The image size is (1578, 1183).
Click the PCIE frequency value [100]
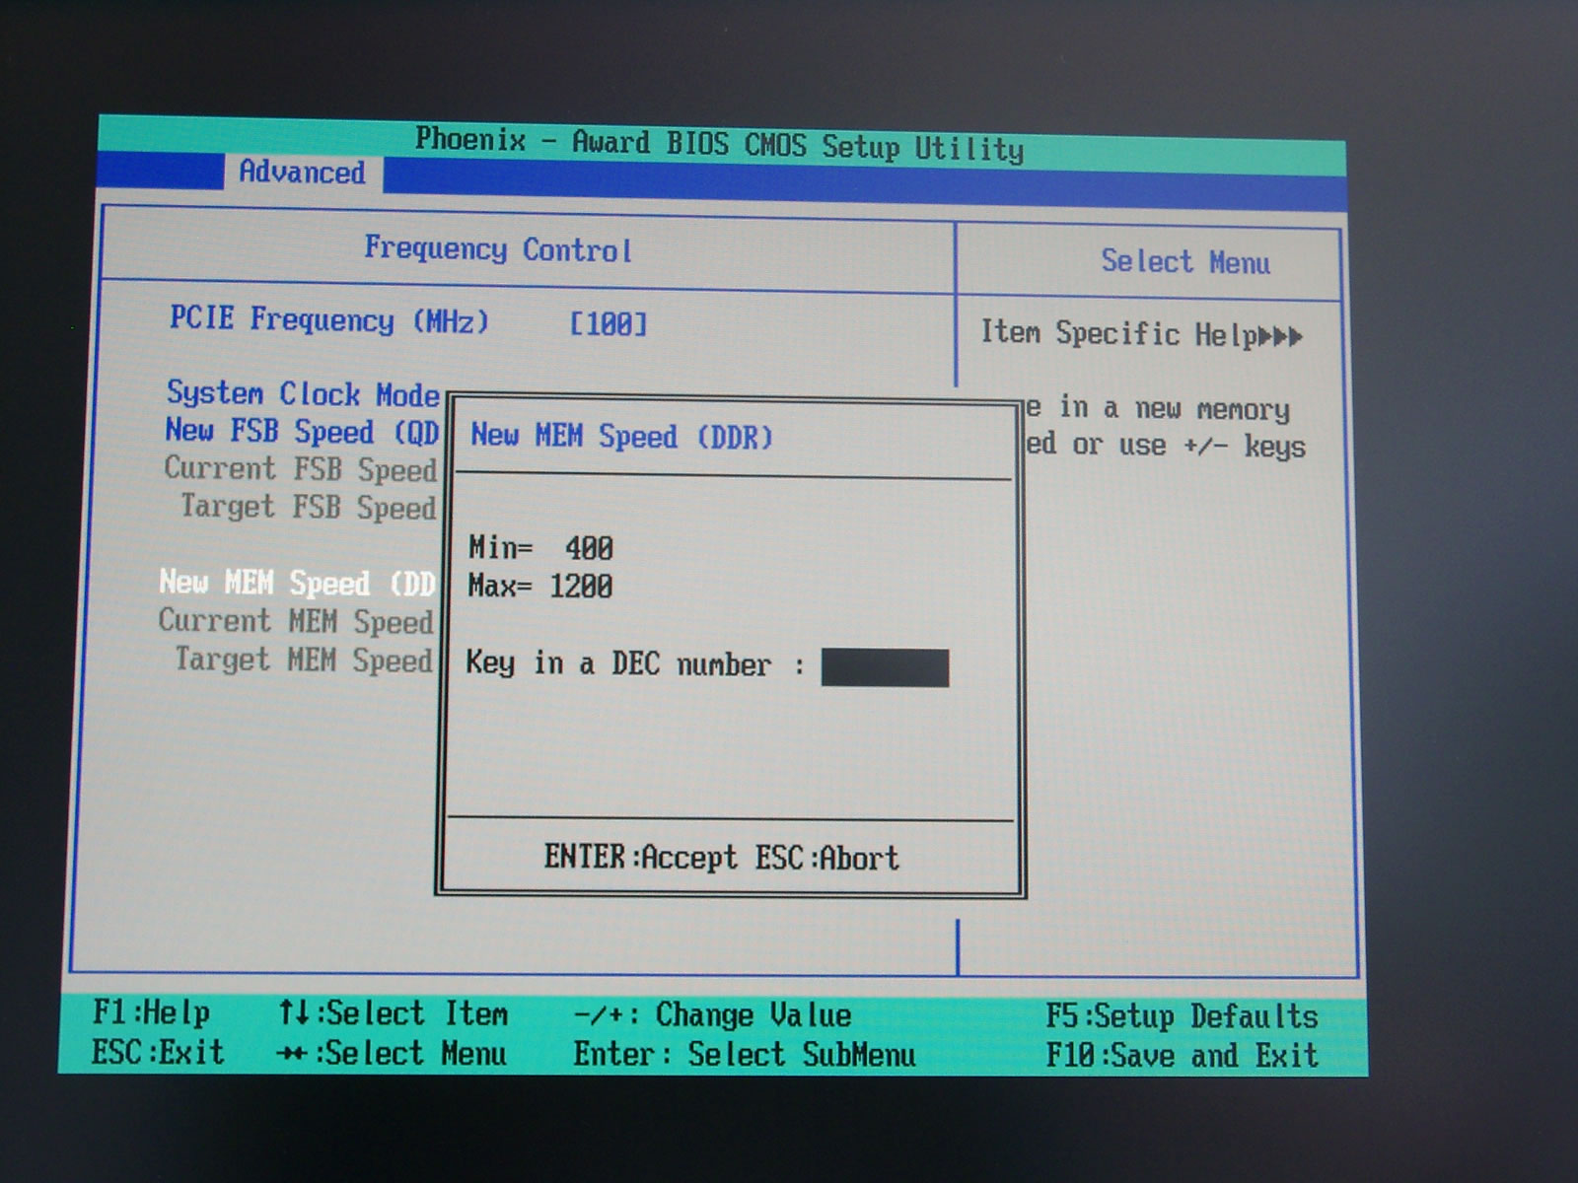coord(609,323)
